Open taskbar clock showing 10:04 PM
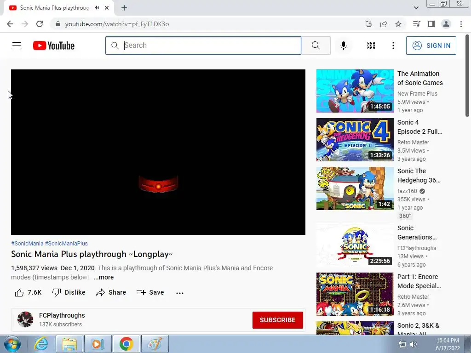The height and width of the screenshot is (353, 471). [x=448, y=344]
